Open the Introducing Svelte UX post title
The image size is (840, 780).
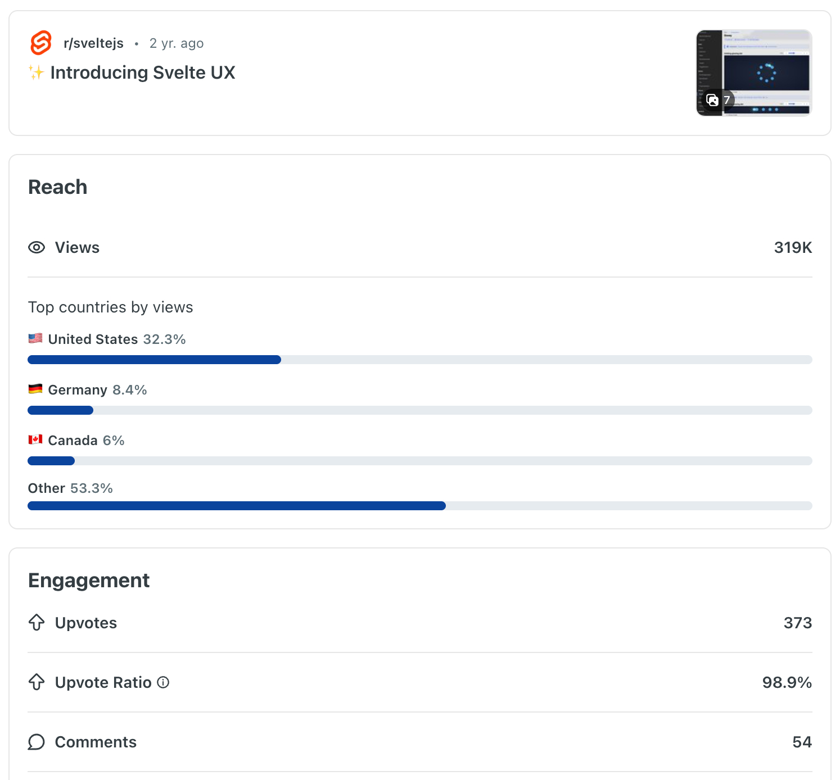click(143, 72)
